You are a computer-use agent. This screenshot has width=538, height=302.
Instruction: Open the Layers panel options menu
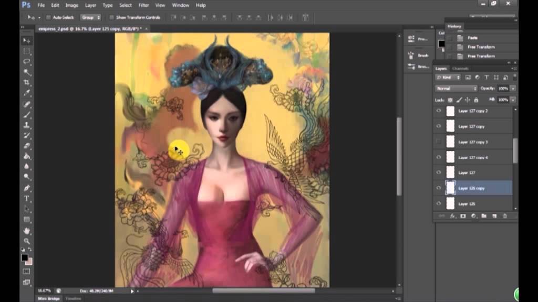(x=513, y=69)
